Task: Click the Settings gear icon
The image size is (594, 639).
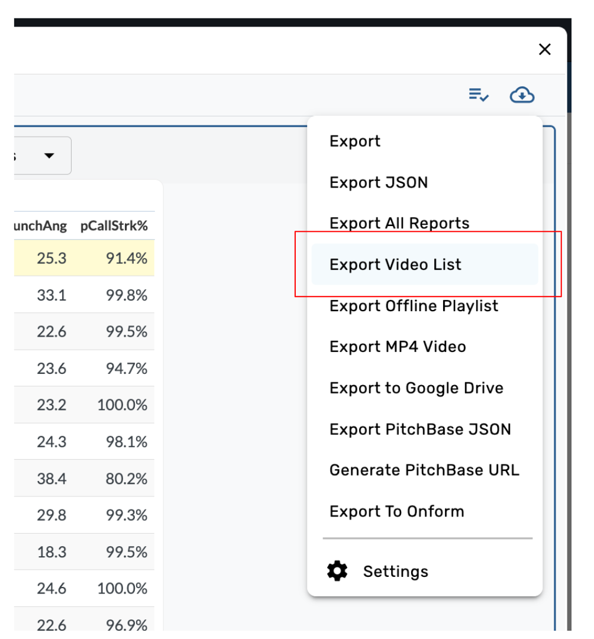Action: (x=337, y=572)
